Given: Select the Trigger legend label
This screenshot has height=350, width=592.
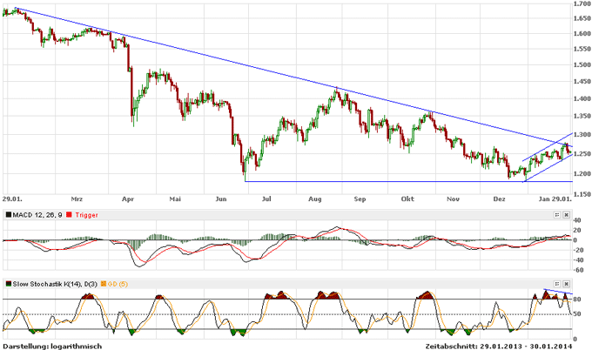Looking at the screenshot, I should pyautogui.click(x=85, y=214).
